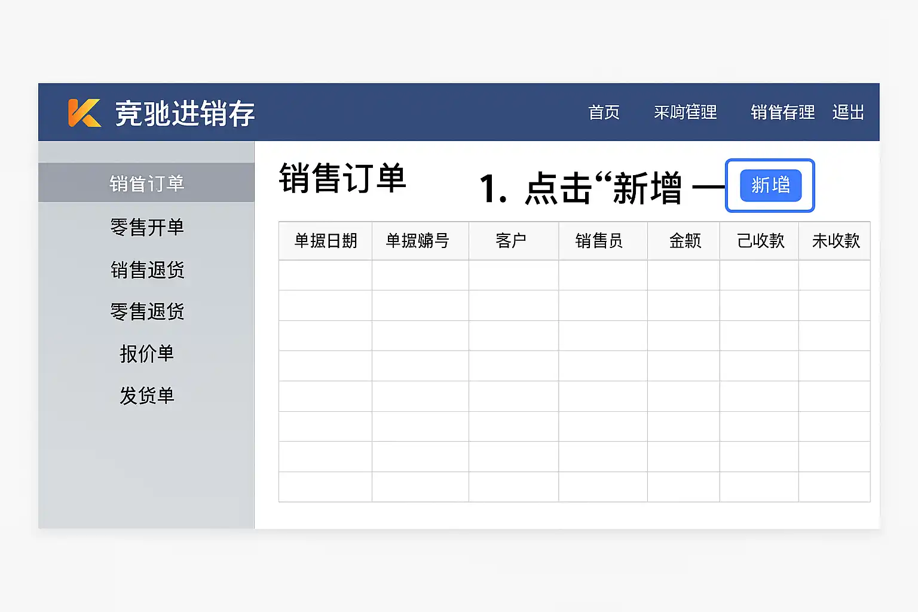This screenshot has height=612, width=918.
Task: Open 零售开单 from the sidebar
Action: click(146, 227)
